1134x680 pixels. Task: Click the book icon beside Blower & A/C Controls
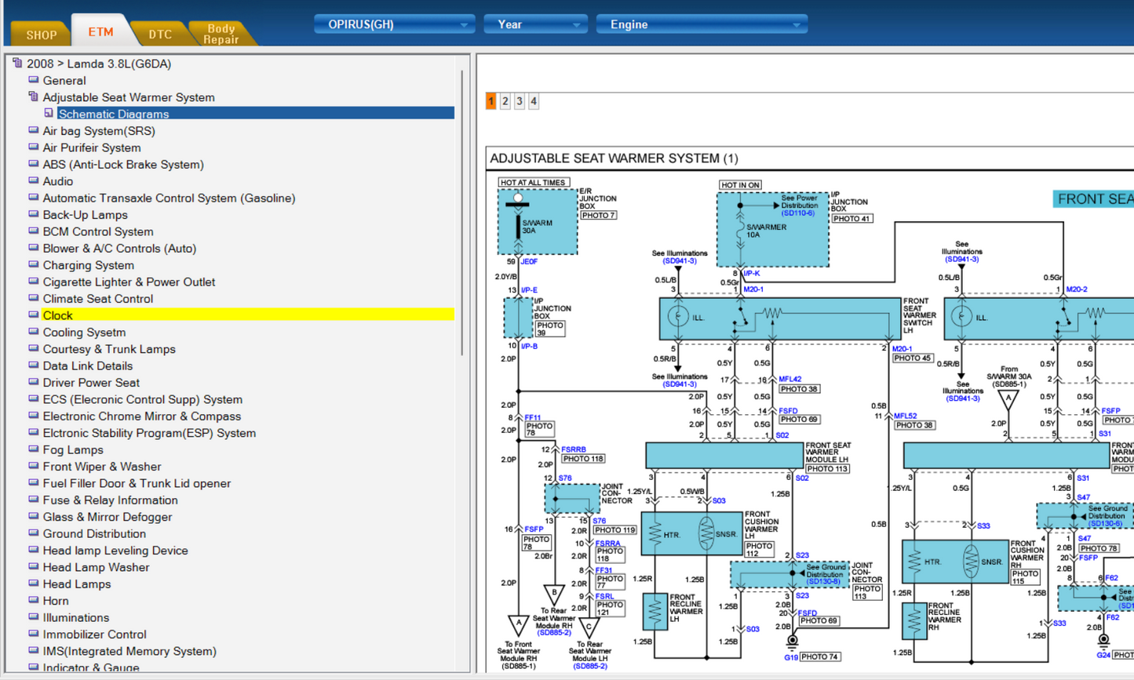coord(33,248)
